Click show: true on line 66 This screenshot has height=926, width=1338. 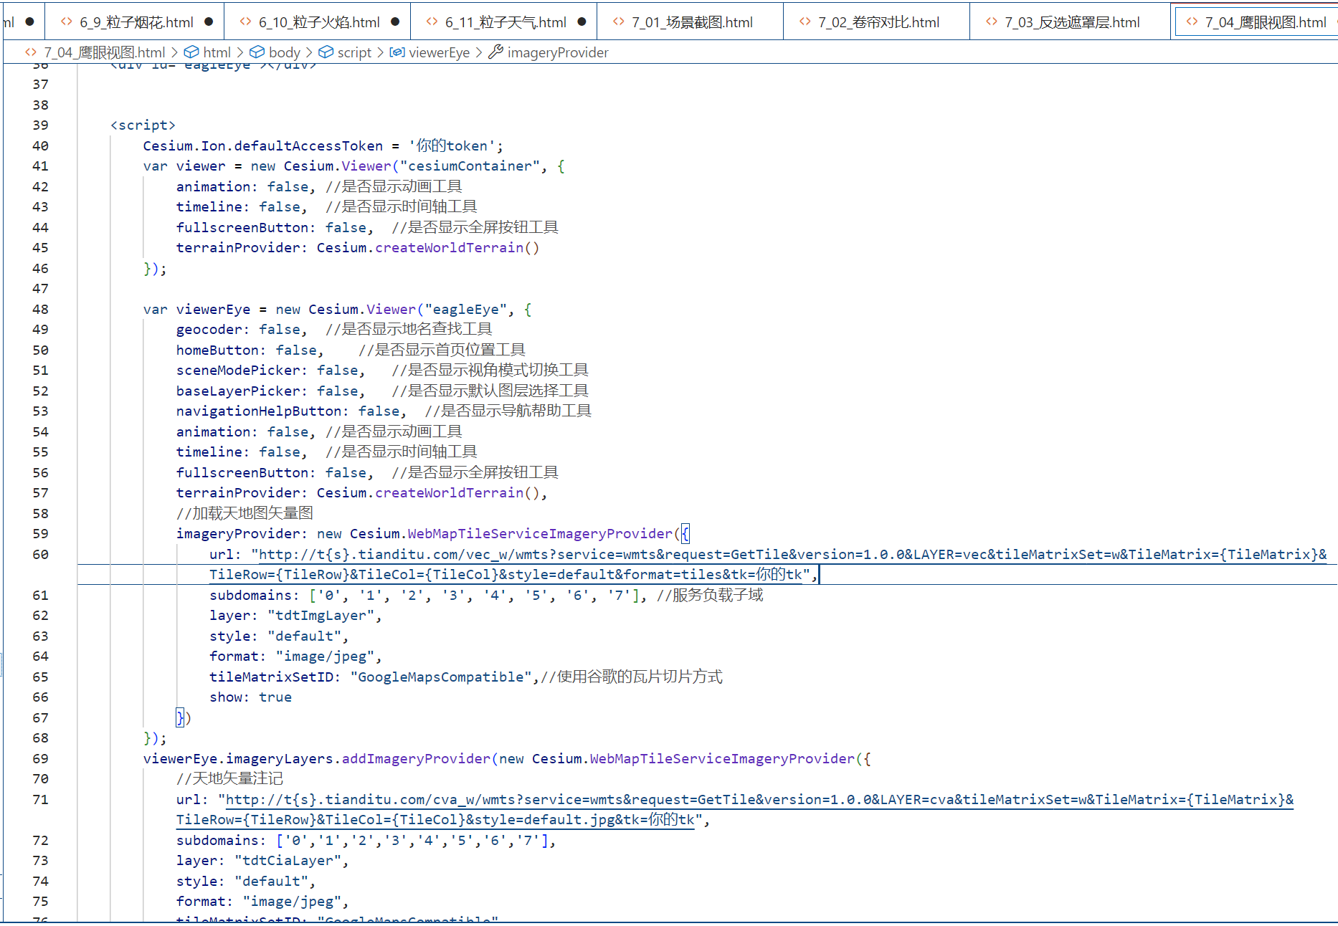250,697
